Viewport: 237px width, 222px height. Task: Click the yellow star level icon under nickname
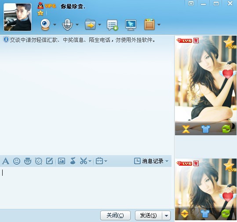coord(40,13)
